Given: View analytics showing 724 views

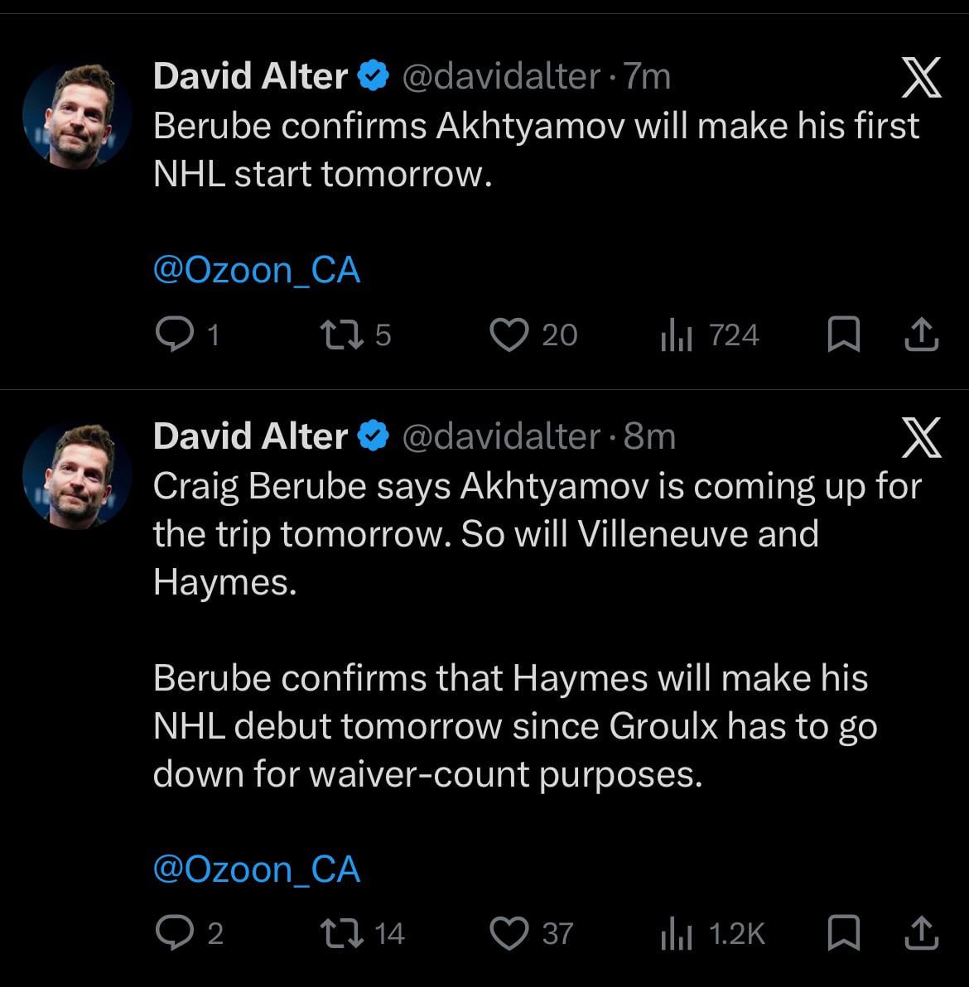Looking at the screenshot, I should click(676, 335).
